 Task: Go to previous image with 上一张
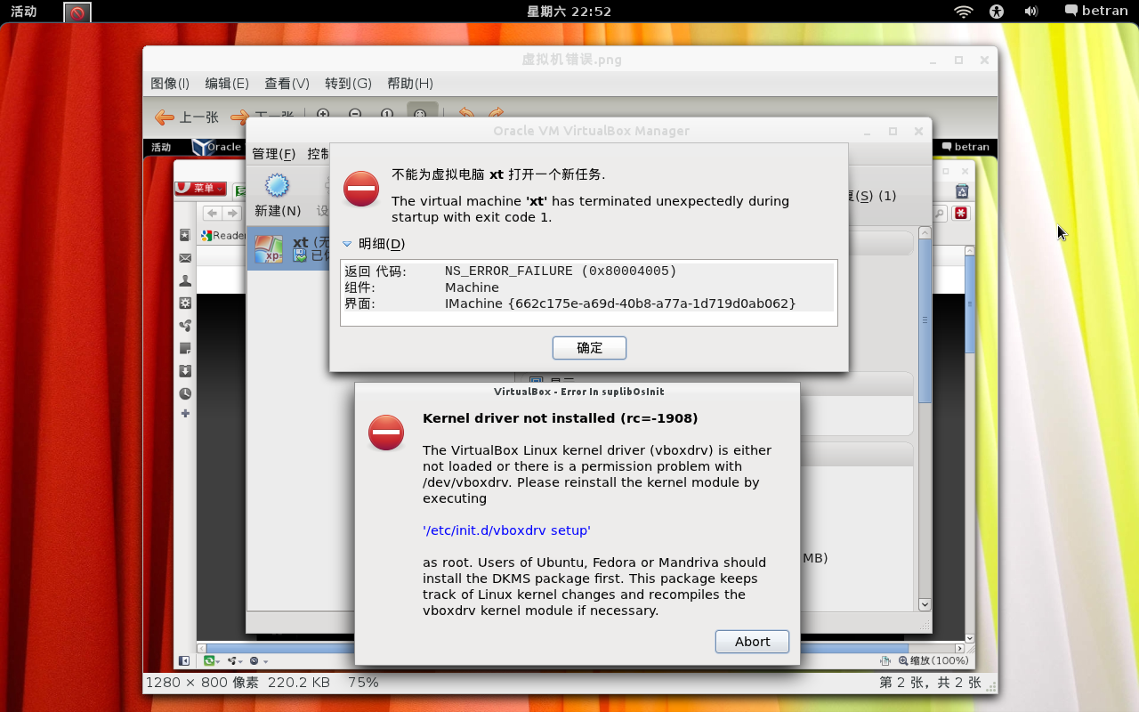187,117
